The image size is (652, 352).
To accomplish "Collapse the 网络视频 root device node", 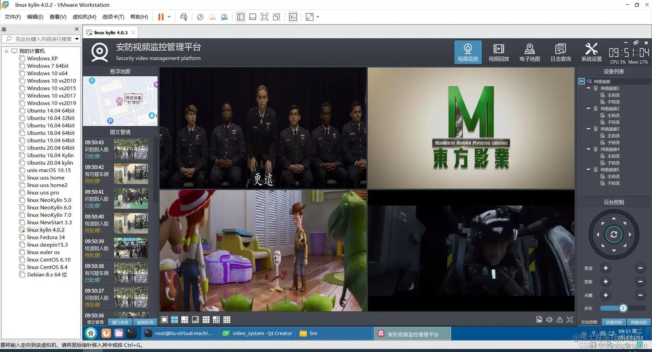I will click(x=581, y=81).
